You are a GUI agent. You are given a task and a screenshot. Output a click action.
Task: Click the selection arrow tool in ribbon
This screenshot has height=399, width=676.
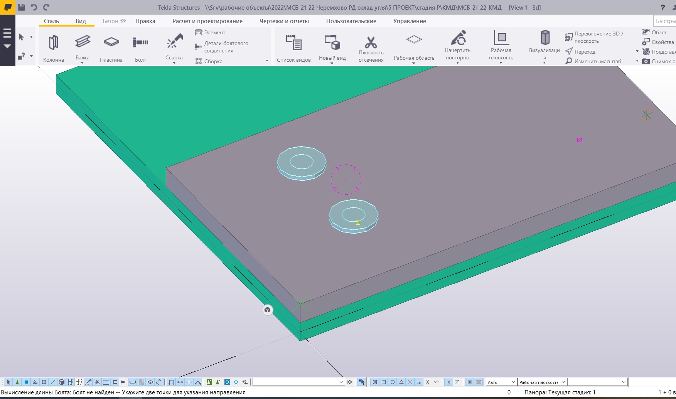point(22,37)
